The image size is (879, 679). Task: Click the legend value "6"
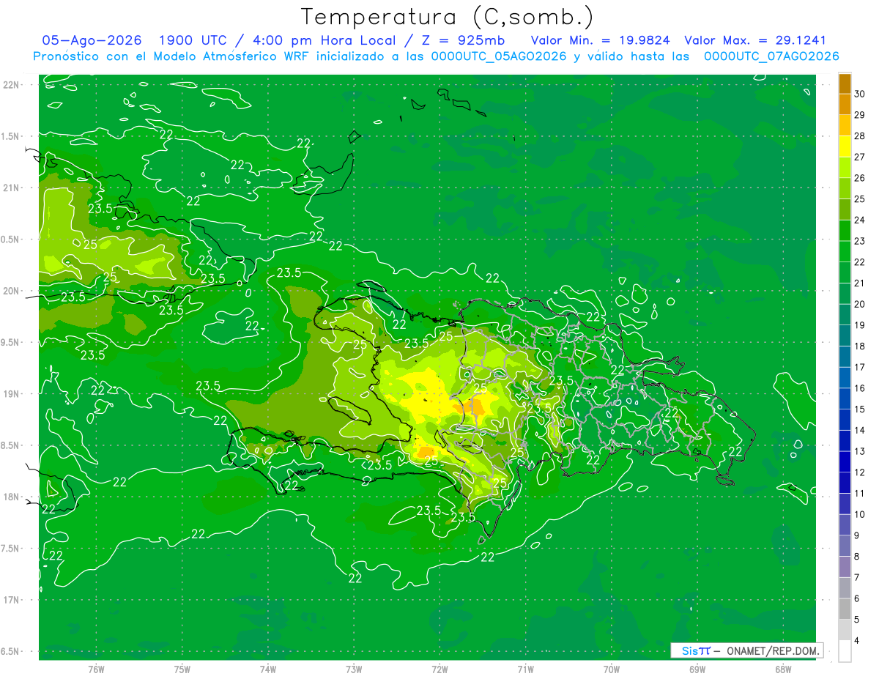857,598
